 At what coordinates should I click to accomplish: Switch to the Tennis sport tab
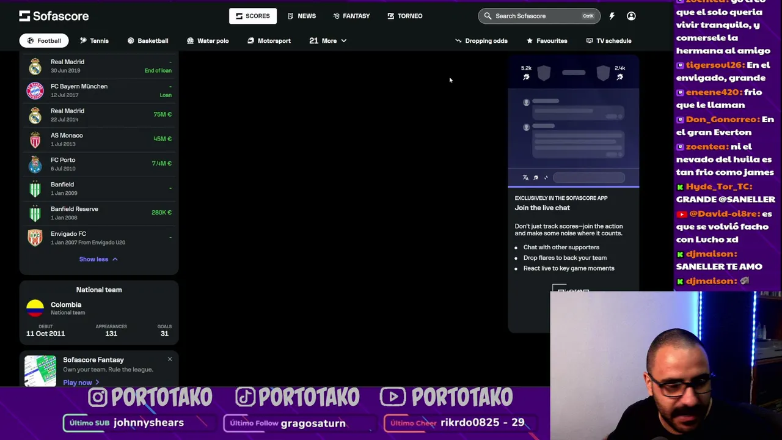pos(94,41)
